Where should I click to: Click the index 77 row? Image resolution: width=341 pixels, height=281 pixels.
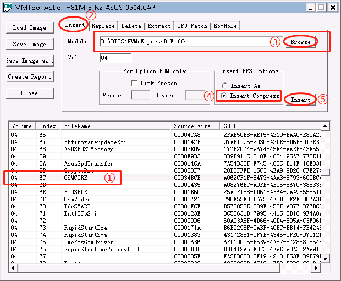click(x=165, y=256)
